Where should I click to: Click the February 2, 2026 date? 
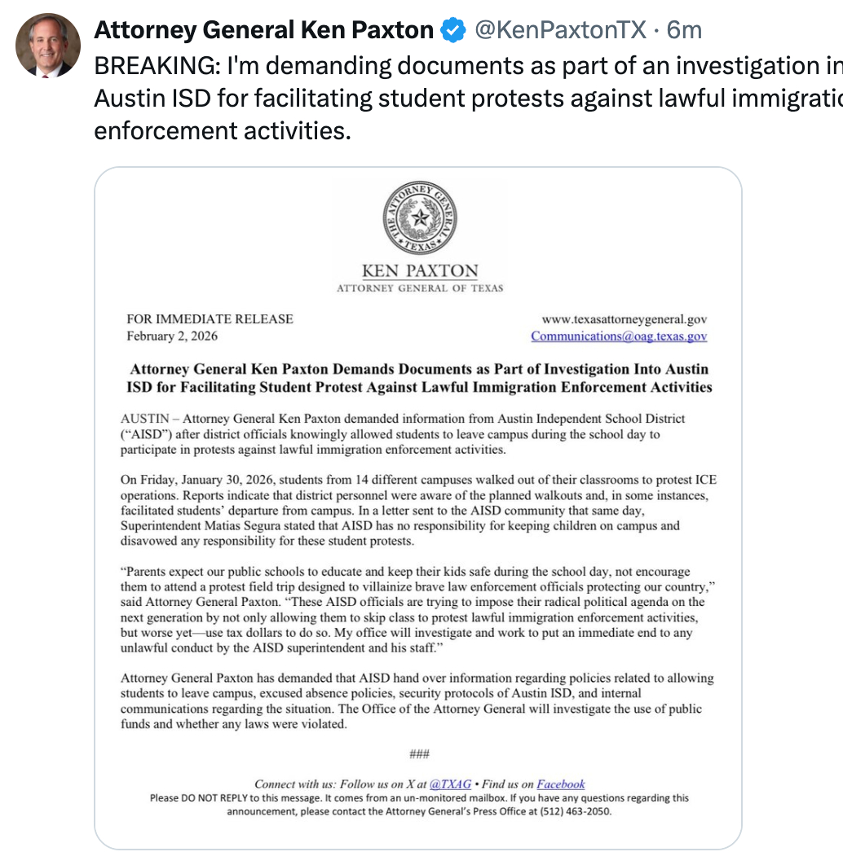point(172,336)
